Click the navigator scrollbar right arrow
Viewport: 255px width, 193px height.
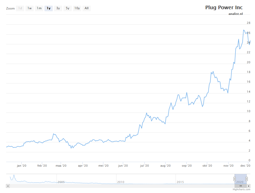(249, 186)
